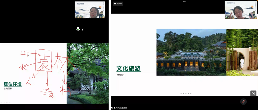The height and width of the screenshot is (110, 258).
Task: Click the cloud recording status icon
Action: (x=115, y=4)
